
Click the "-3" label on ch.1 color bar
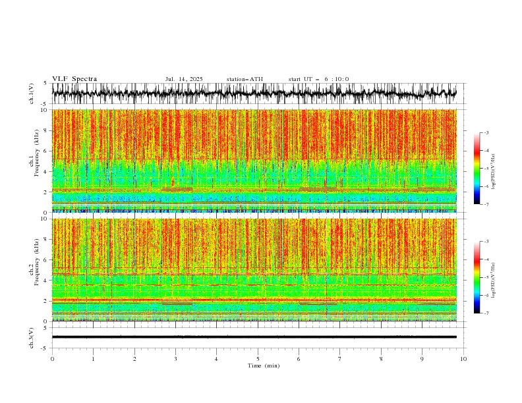pyautogui.click(x=486, y=132)
